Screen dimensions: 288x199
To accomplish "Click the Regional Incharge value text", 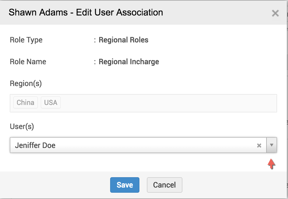I will pos(129,62).
